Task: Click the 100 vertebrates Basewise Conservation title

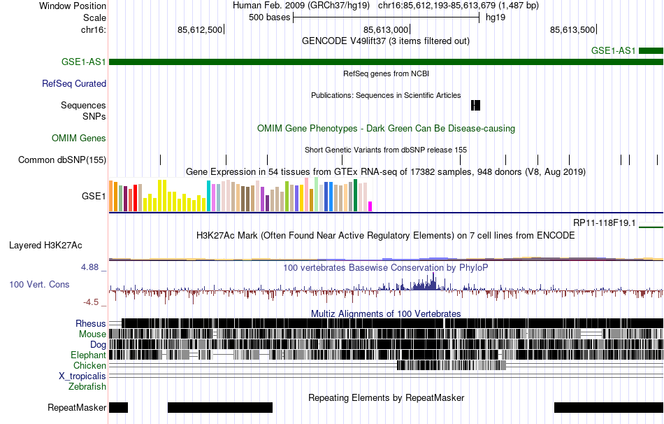Action: 385,267
